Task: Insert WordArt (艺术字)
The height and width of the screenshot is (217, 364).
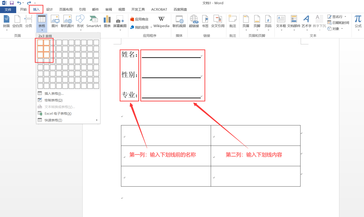Action: click(306, 23)
